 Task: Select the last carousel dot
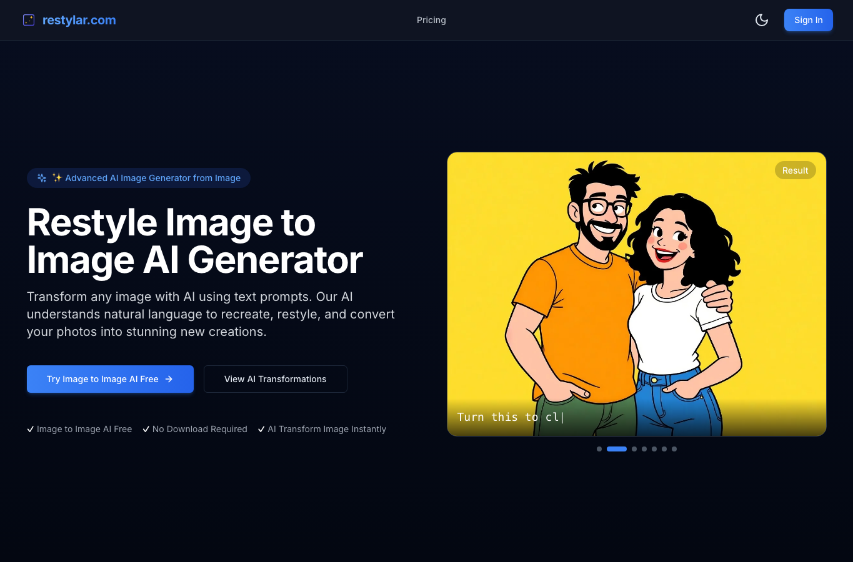pos(674,449)
